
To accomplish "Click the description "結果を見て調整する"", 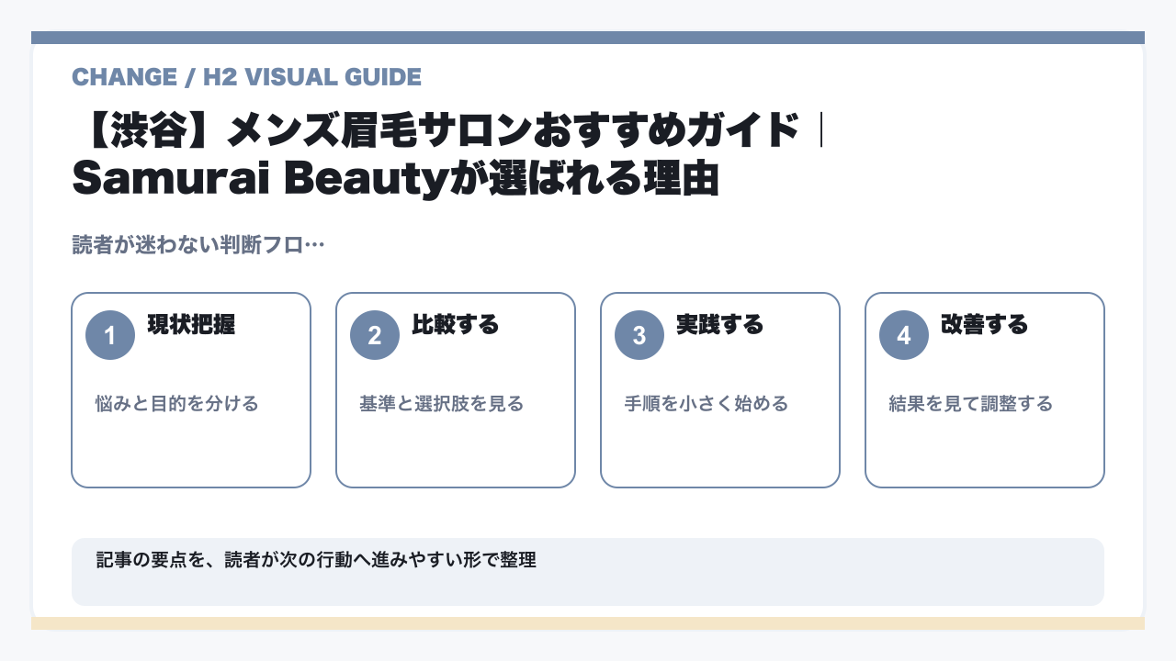I will pos(971,404).
